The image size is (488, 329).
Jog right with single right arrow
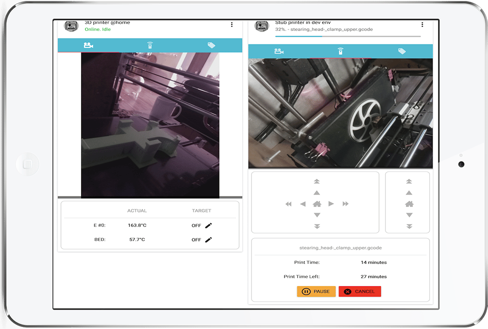click(331, 204)
